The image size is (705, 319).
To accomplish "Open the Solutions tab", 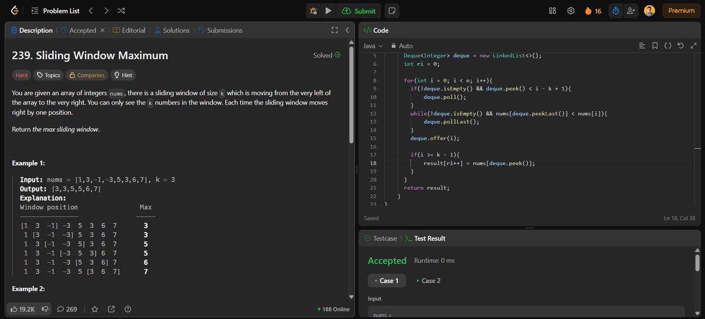I will (x=172, y=30).
